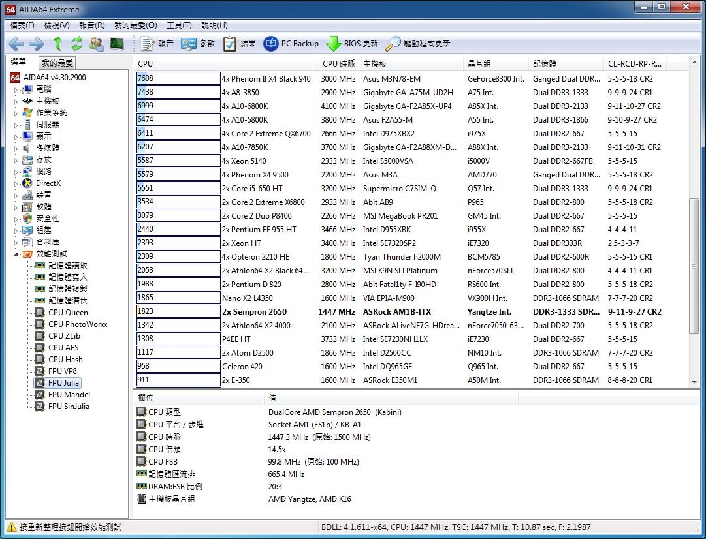
Task: Open the user management people icon
Action: click(97, 44)
